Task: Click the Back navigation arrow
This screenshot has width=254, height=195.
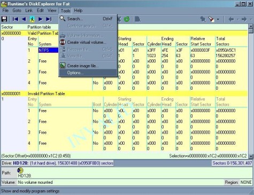Action: coord(231,19)
